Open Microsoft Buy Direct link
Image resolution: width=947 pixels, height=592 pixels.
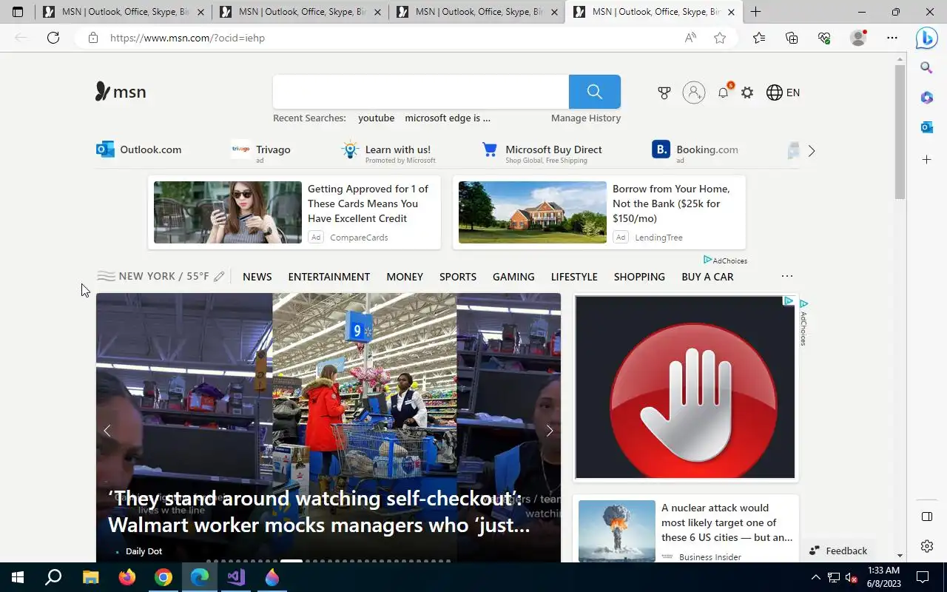coord(542,151)
